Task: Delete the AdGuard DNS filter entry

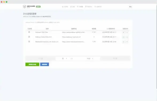Action: (x=127, y=32)
